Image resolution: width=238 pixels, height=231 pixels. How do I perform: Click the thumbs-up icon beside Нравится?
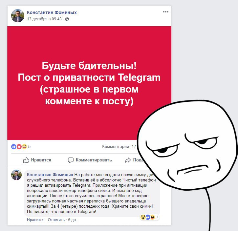coord(26,160)
